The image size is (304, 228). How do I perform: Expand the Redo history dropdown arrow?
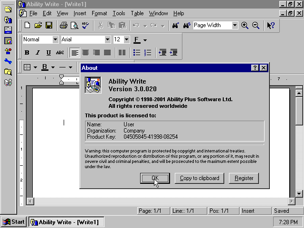click(163, 26)
